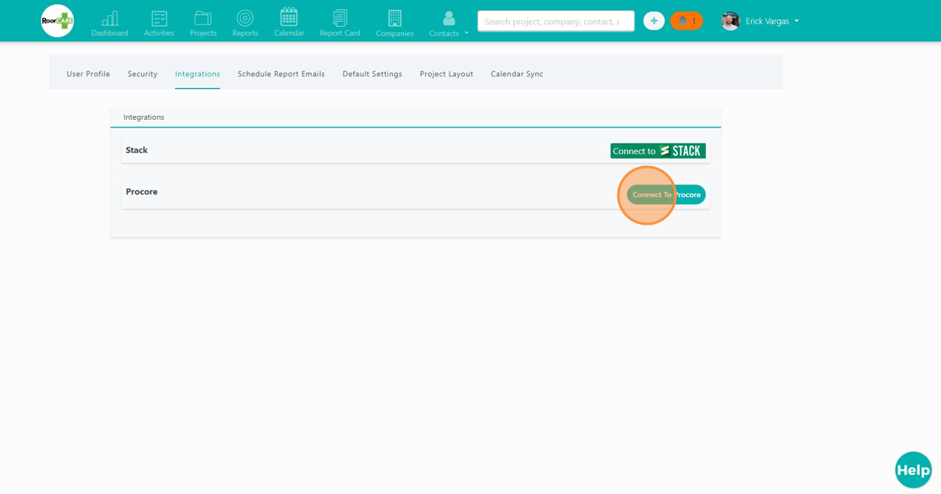941x494 pixels.
Task: Click Erick Vargas's profile avatar
Action: point(730,20)
